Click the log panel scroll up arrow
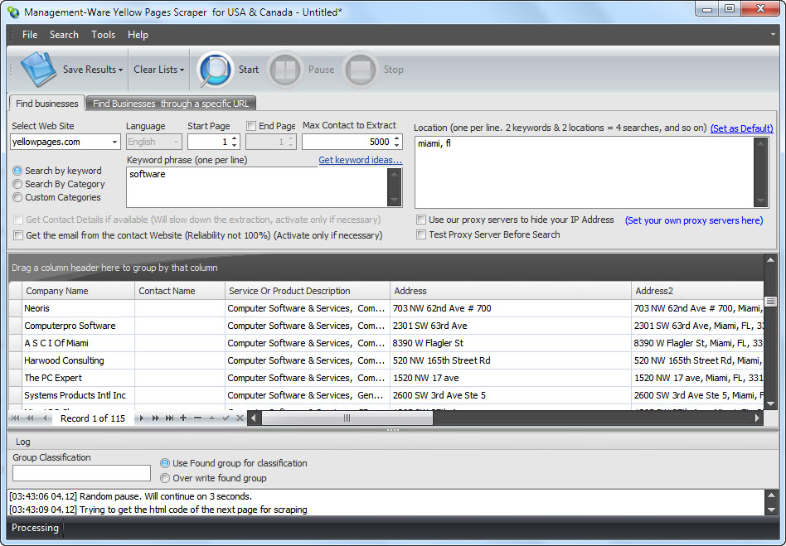Screen dimensions: 786x546 coord(771,495)
